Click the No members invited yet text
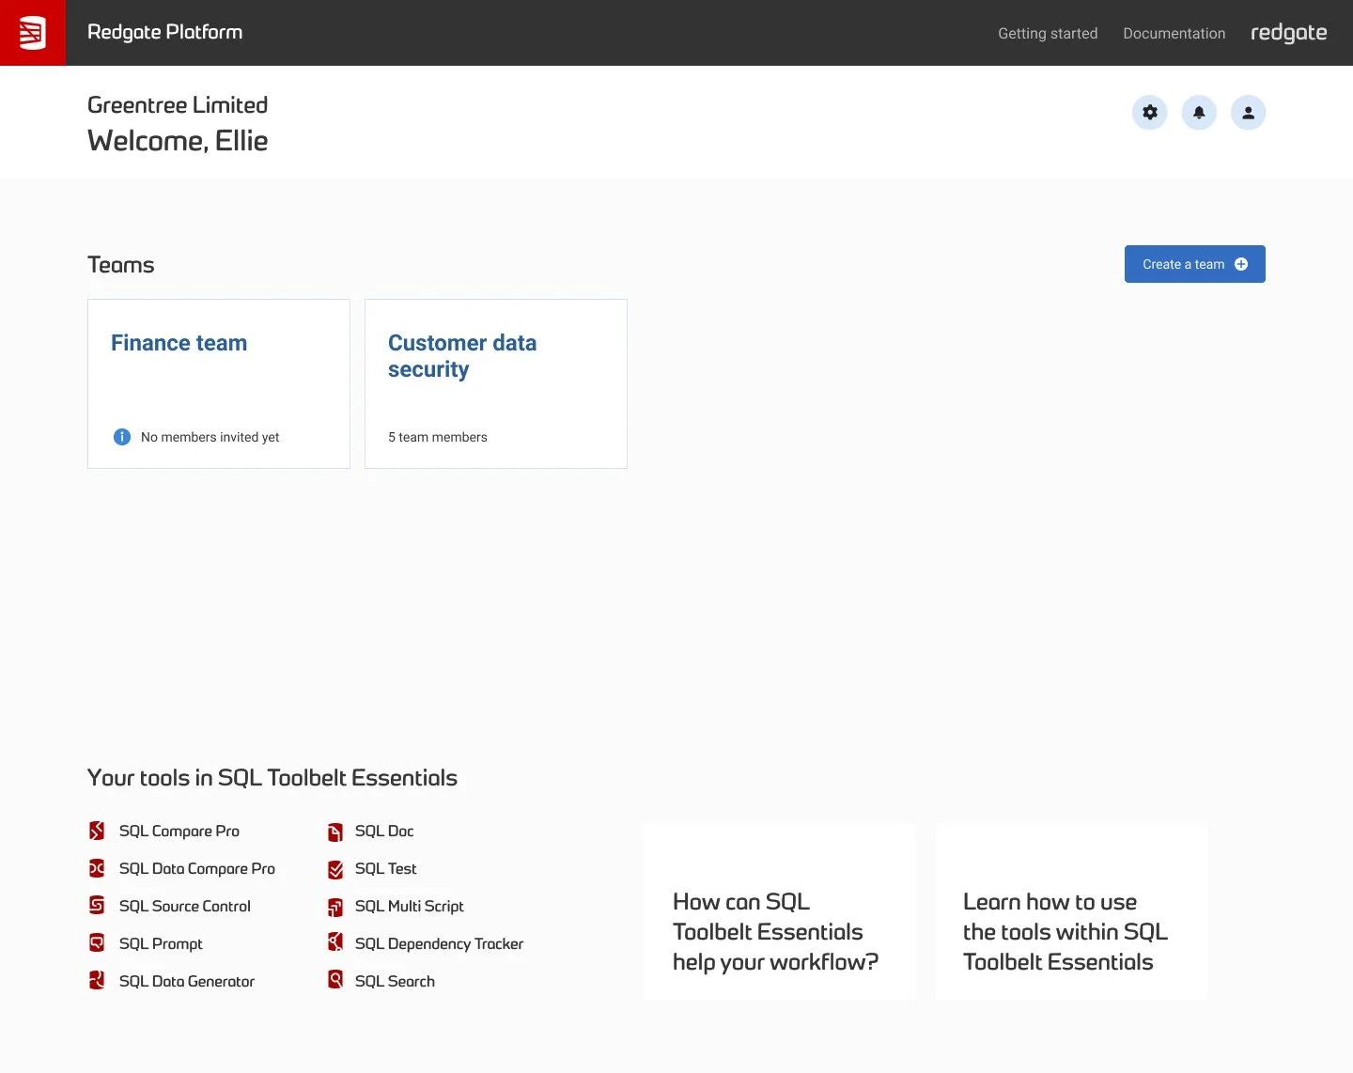 (210, 437)
